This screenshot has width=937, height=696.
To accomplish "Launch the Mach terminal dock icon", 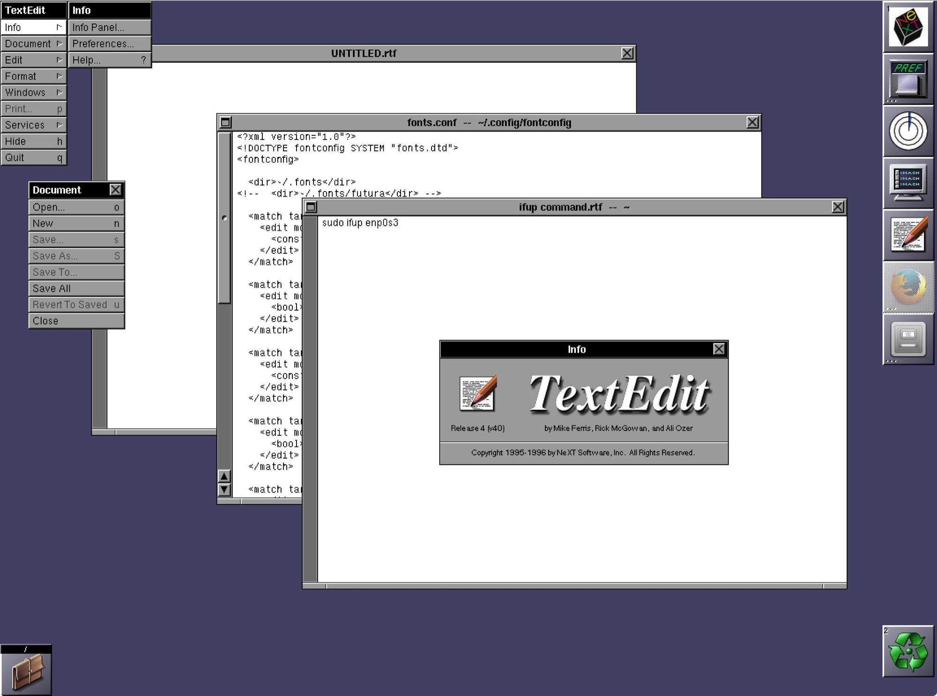I will click(908, 183).
